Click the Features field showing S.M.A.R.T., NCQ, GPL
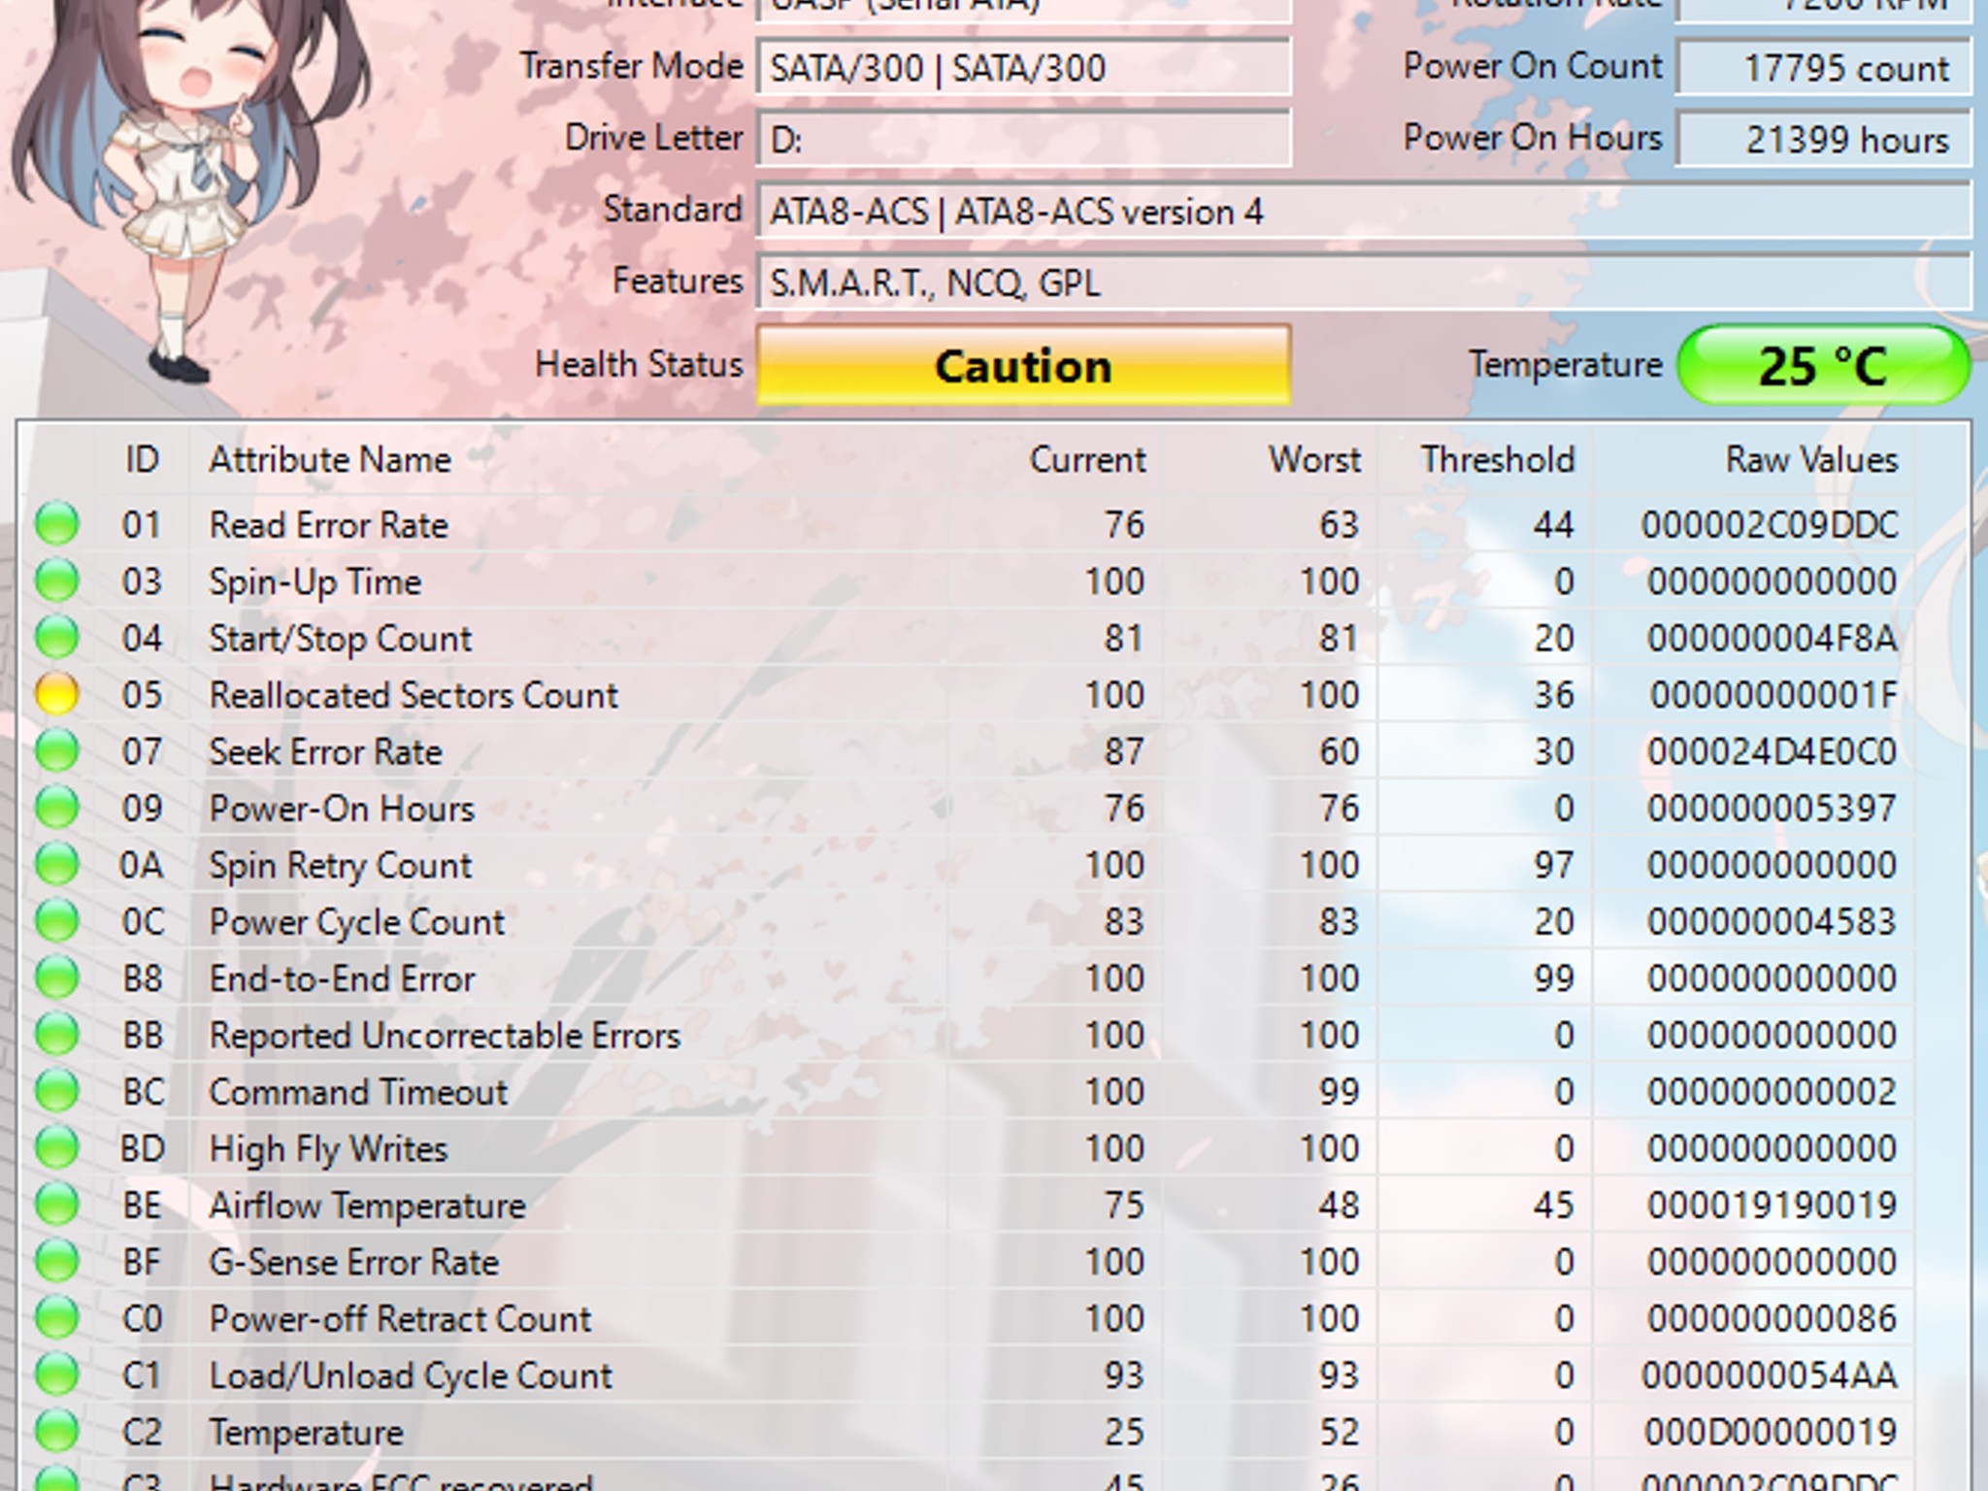The image size is (1988, 1491). (1364, 282)
